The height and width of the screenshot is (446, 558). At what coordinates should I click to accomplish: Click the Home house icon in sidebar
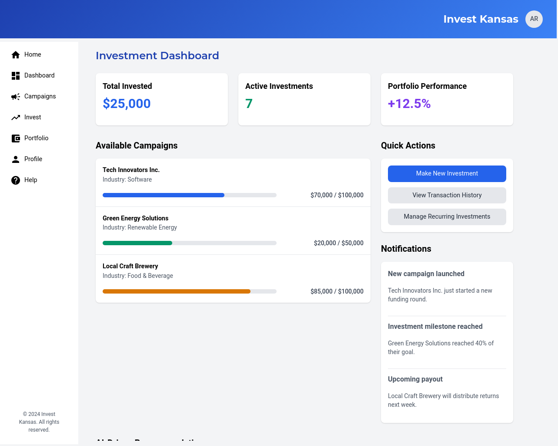click(16, 54)
